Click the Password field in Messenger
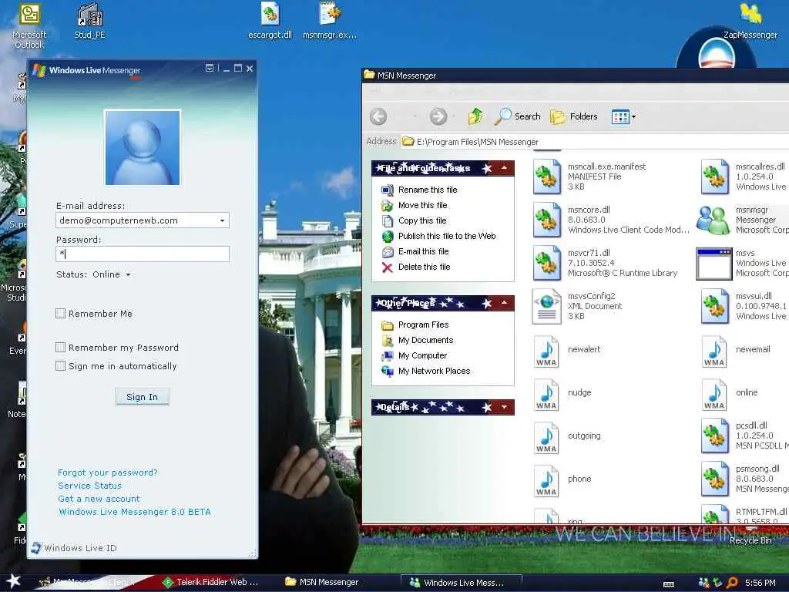789x592 pixels. [x=143, y=254]
